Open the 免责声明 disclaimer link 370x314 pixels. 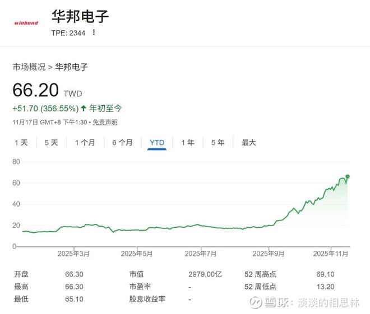105,122
